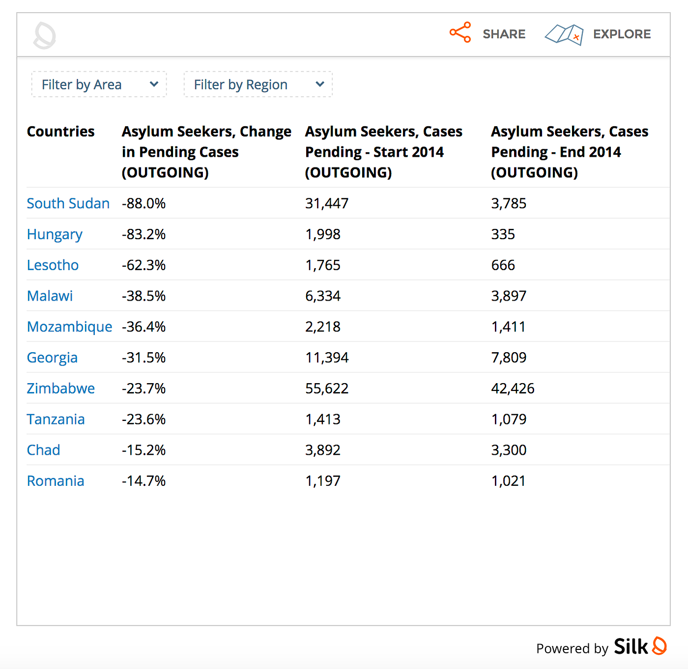Click the orange share icon
The image size is (688, 669).
click(460, 33)
